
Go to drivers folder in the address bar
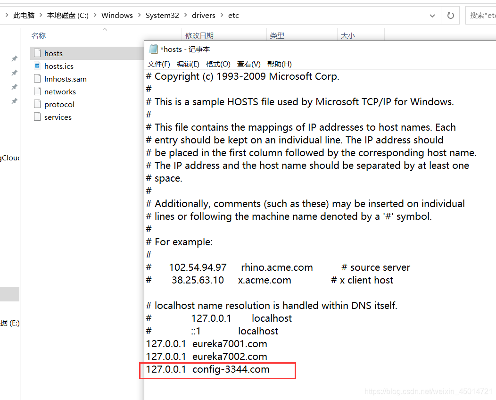[203, 15]
